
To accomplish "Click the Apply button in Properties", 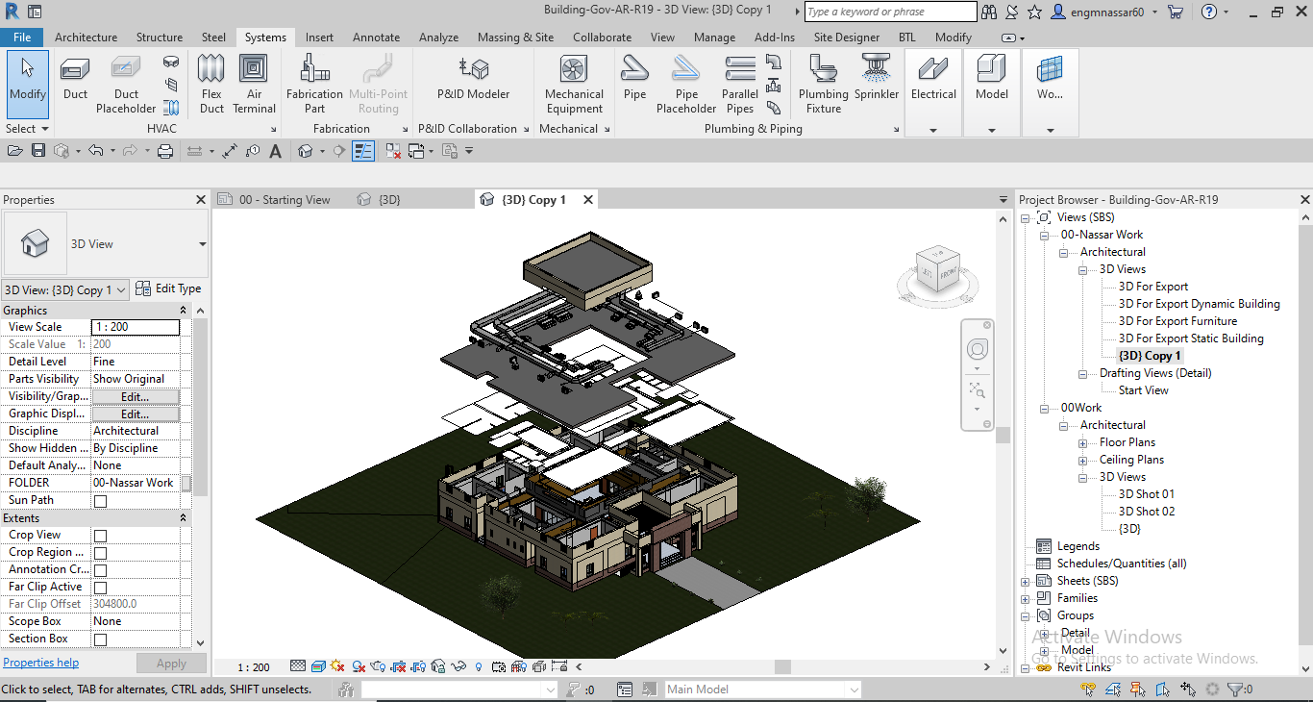I will tap(171, 663).
